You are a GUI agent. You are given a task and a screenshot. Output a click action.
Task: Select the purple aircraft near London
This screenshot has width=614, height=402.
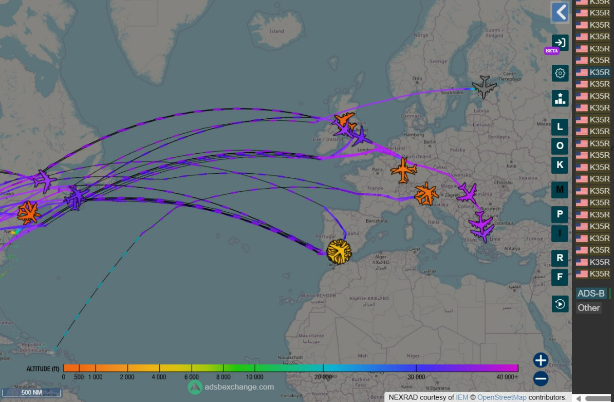point(361,137)
